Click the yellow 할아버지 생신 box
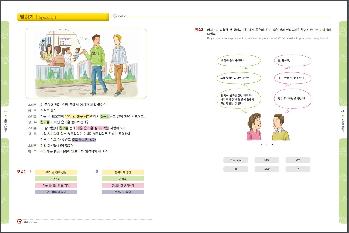 123,172
